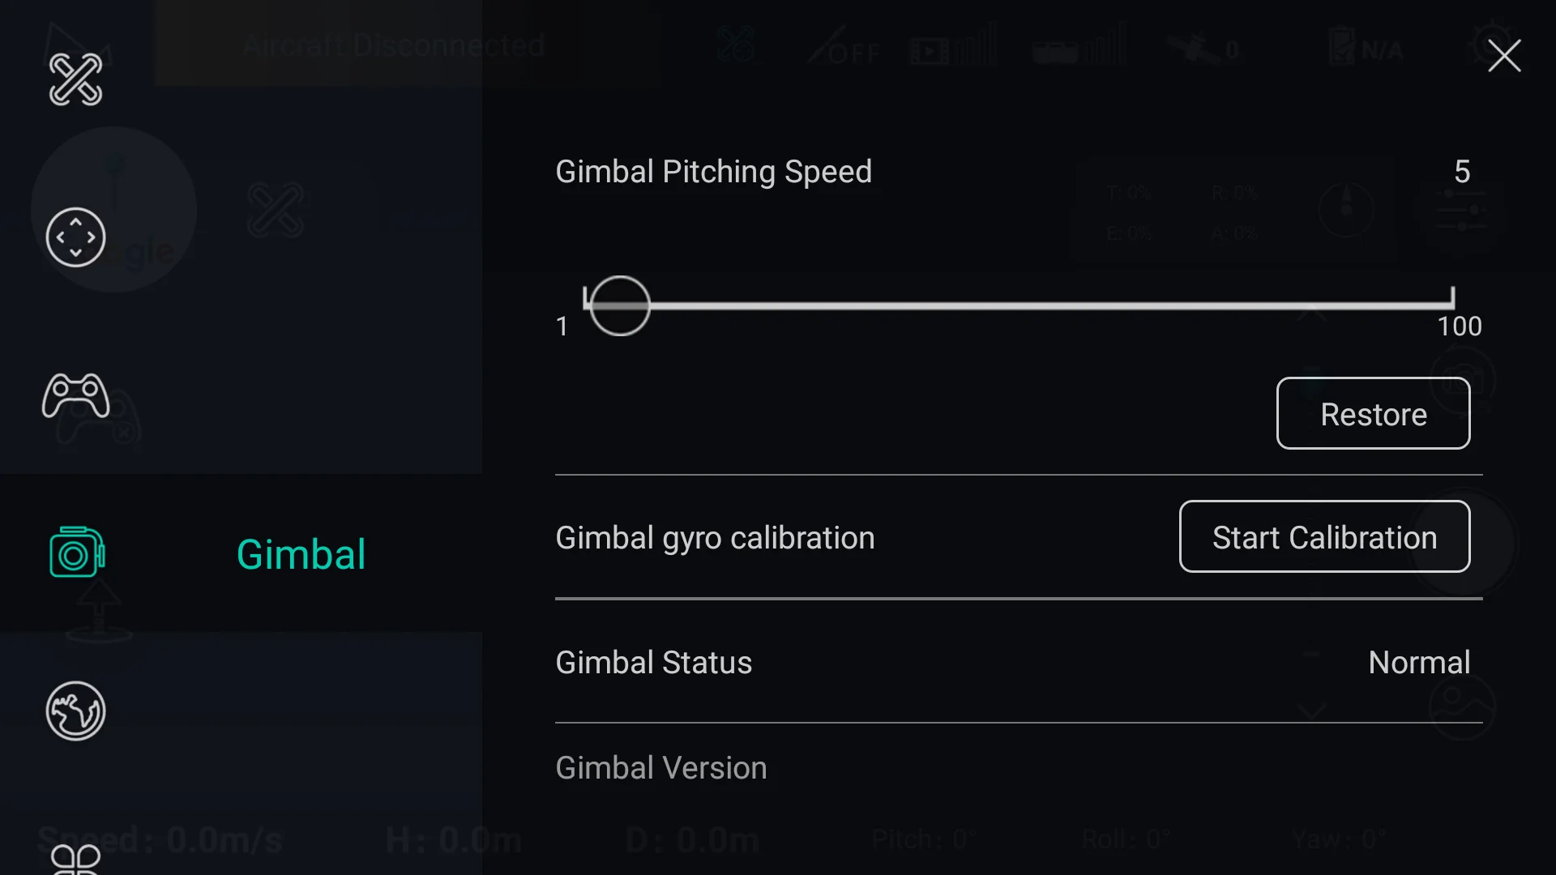
Task: Close the settings panel with X
Action: tap(1504, 56)
